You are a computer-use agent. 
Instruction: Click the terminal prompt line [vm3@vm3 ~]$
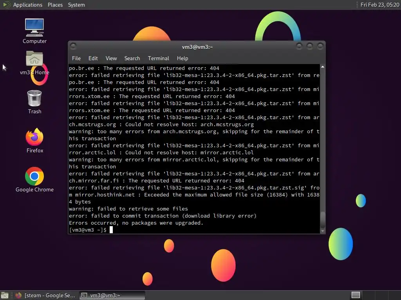[88, 230]
